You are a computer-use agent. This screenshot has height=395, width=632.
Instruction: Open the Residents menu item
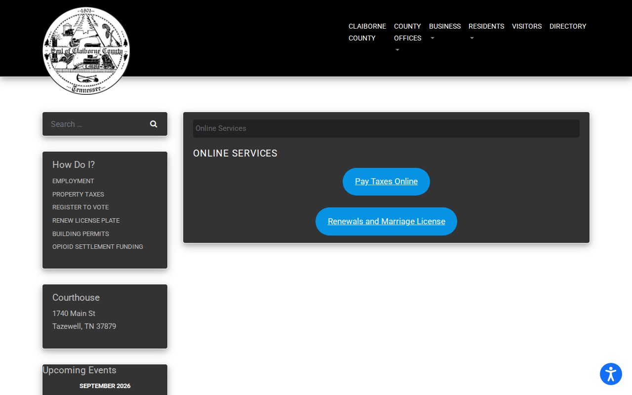coord(486,26)
